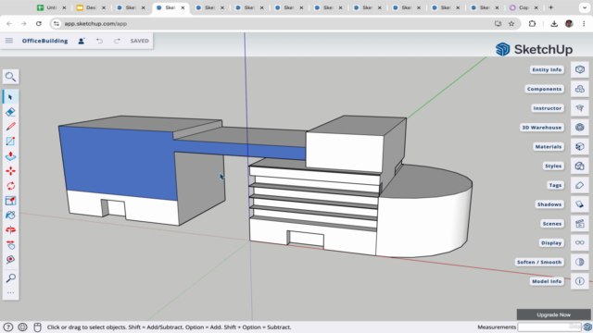Click the SketchUp logo at top right
593x333 pixels.
point(534,49)
